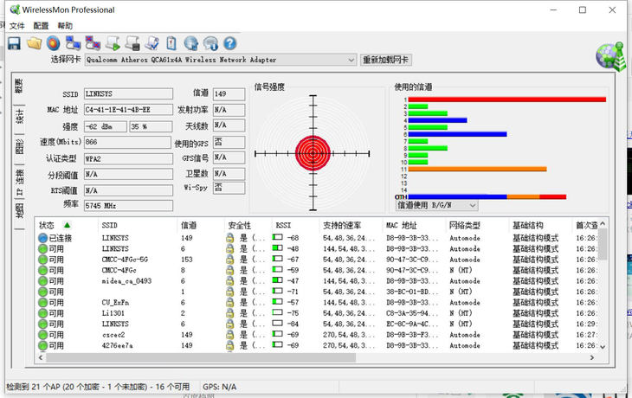This screenshot has height=398, width=632.
Task: Sort list by SSID column header
Action: (x=138, y=225)
